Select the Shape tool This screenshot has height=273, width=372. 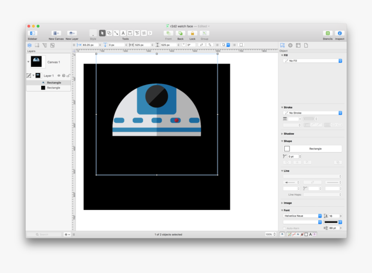[109, 33]
